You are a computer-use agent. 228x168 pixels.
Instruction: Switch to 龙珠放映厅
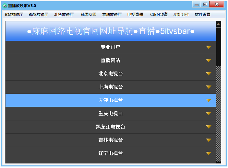point(112,15)
